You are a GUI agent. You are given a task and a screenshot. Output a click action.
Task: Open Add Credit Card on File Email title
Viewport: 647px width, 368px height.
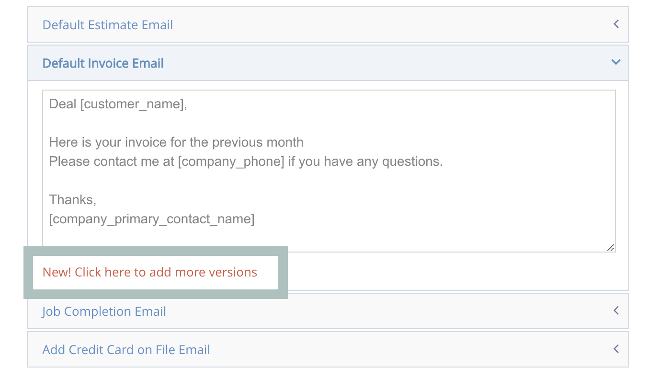(126, 350)
